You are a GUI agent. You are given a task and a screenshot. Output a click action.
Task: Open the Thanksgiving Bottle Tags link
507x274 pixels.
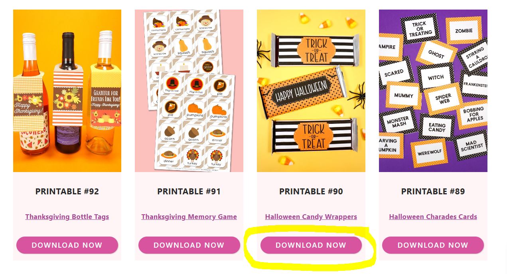[x=67, y=217]
